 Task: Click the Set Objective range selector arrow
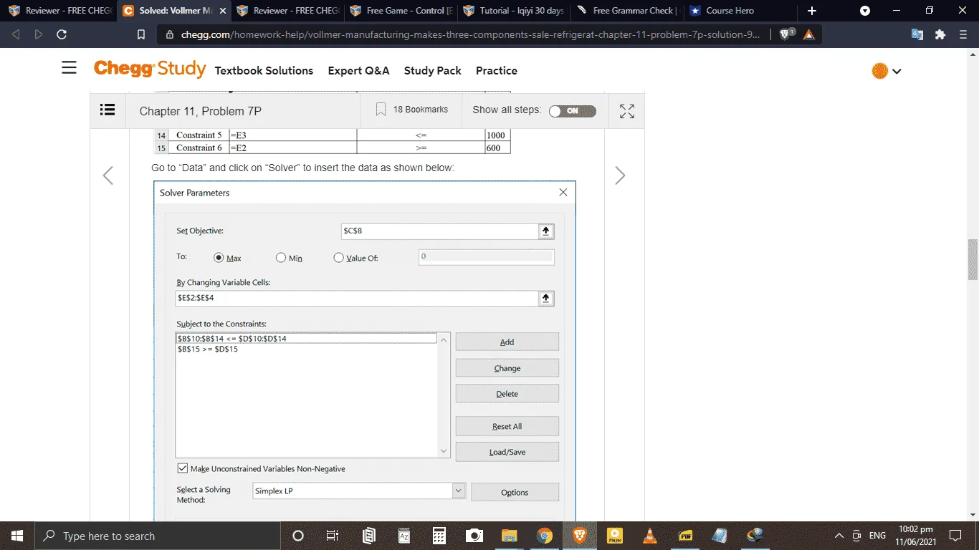[x=546, y=231]
